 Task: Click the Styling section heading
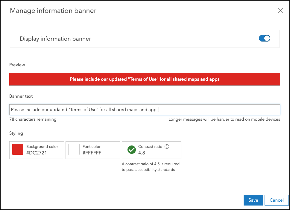[16, 133]
